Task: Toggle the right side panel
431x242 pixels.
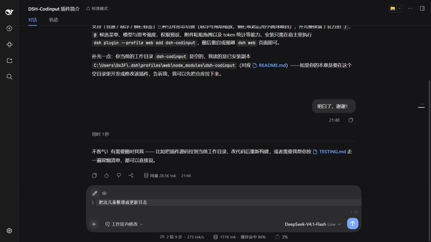Action: [x=422, y=8]
